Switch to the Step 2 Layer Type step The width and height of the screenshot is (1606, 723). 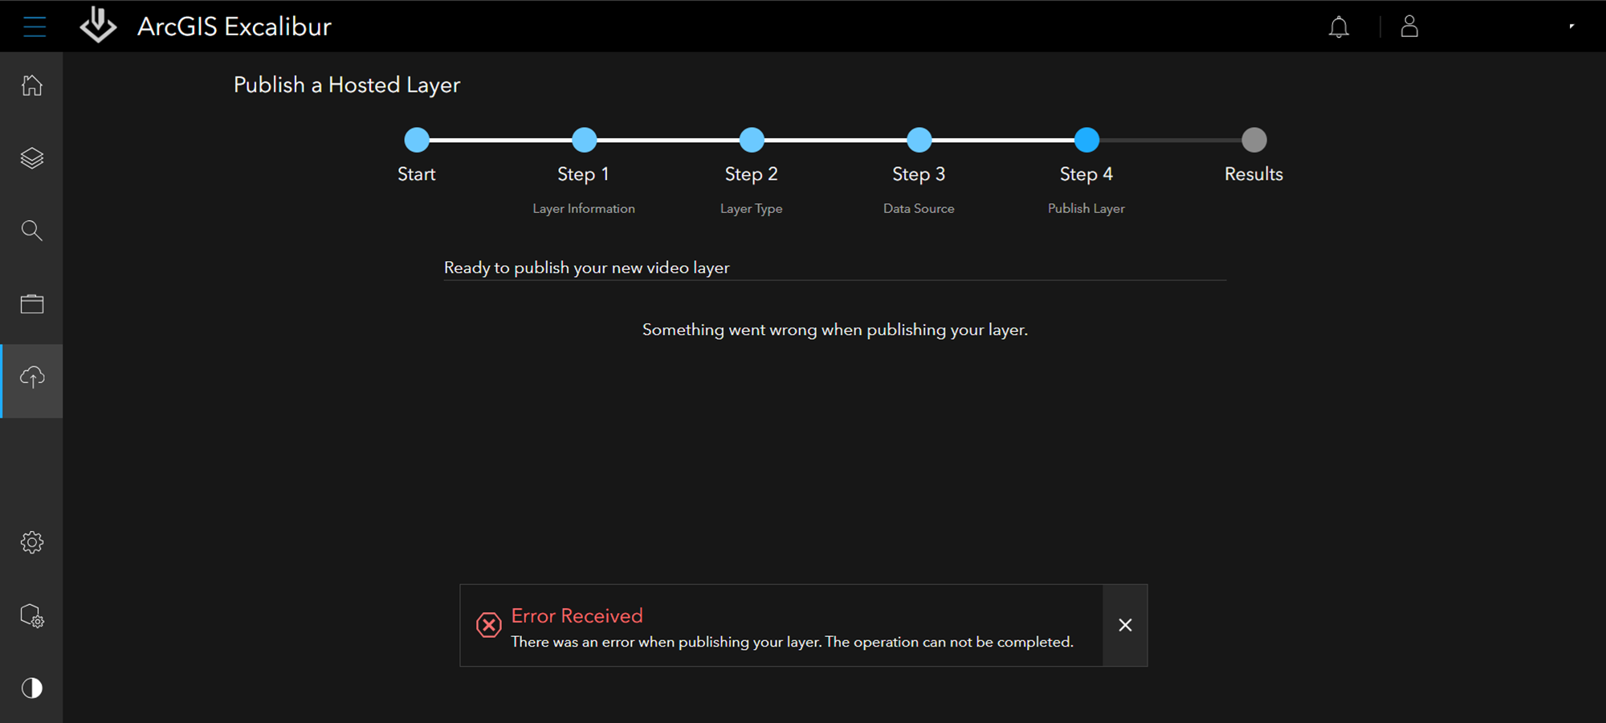click(x=751, y=140)
